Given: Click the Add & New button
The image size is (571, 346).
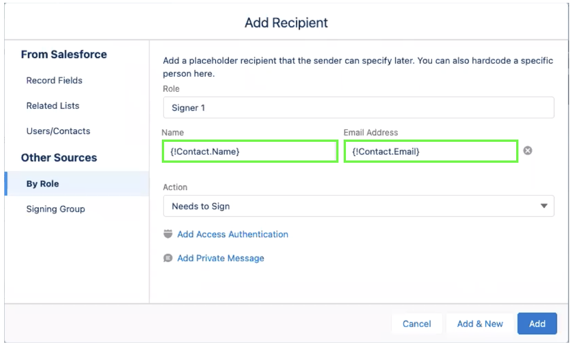Looking at the screenshot, I should 480,324.
